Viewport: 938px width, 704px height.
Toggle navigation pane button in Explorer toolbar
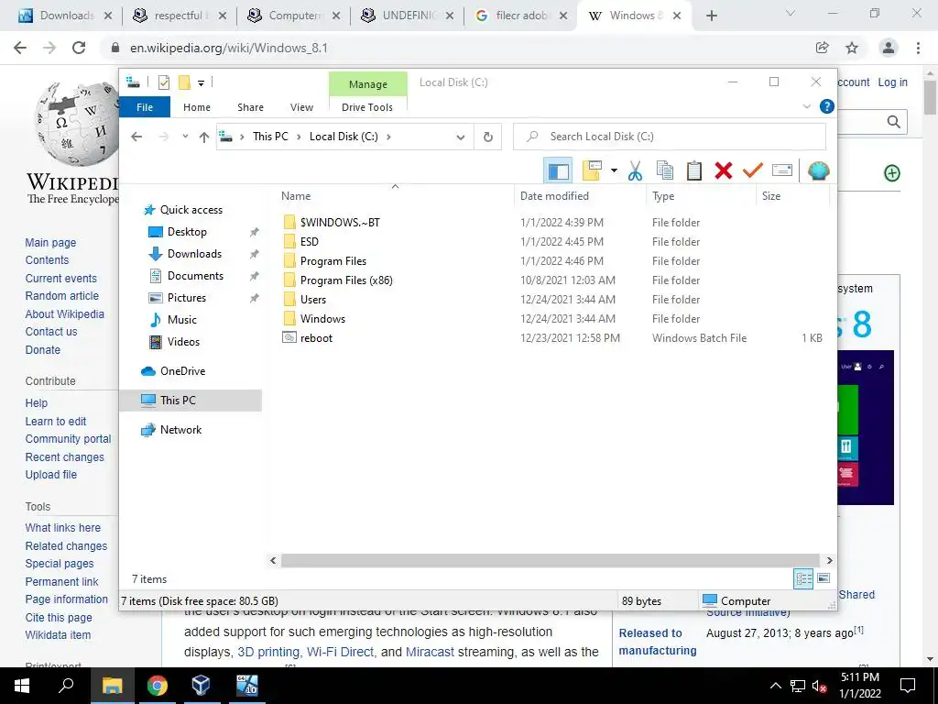[558, 171]
